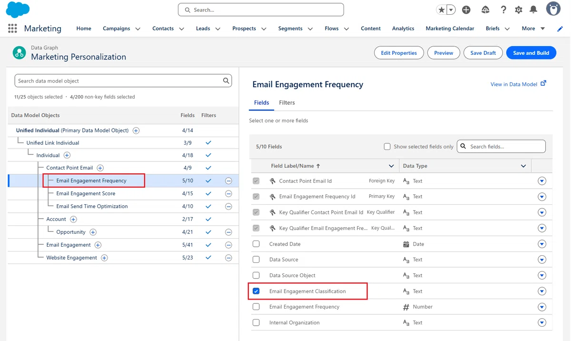Click the Data Graph icon beside title
Screen dimensions: 571x341
19,52
